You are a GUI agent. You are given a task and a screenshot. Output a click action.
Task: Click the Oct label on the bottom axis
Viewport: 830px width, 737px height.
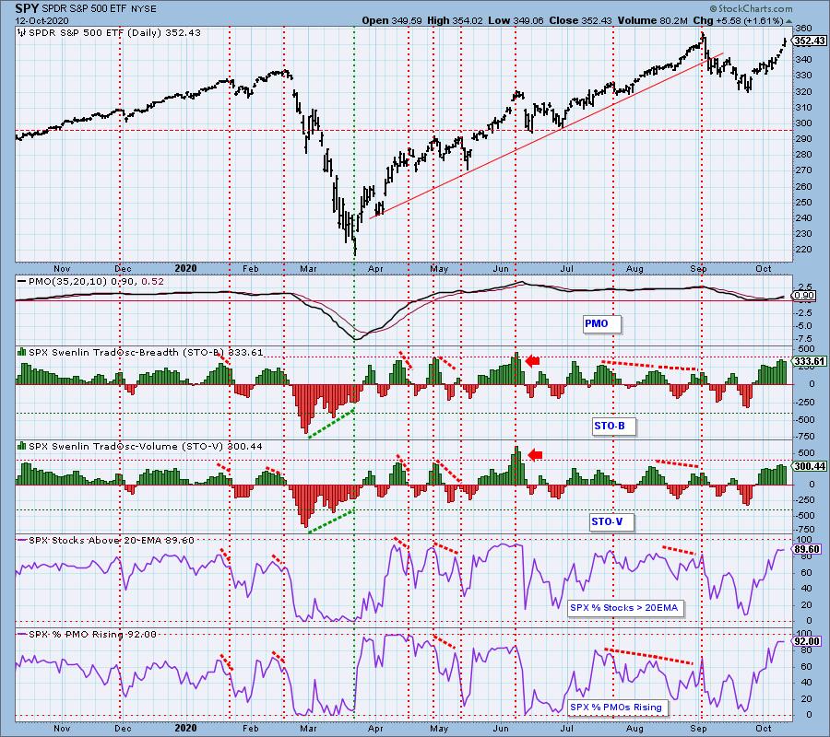[763, 728]
